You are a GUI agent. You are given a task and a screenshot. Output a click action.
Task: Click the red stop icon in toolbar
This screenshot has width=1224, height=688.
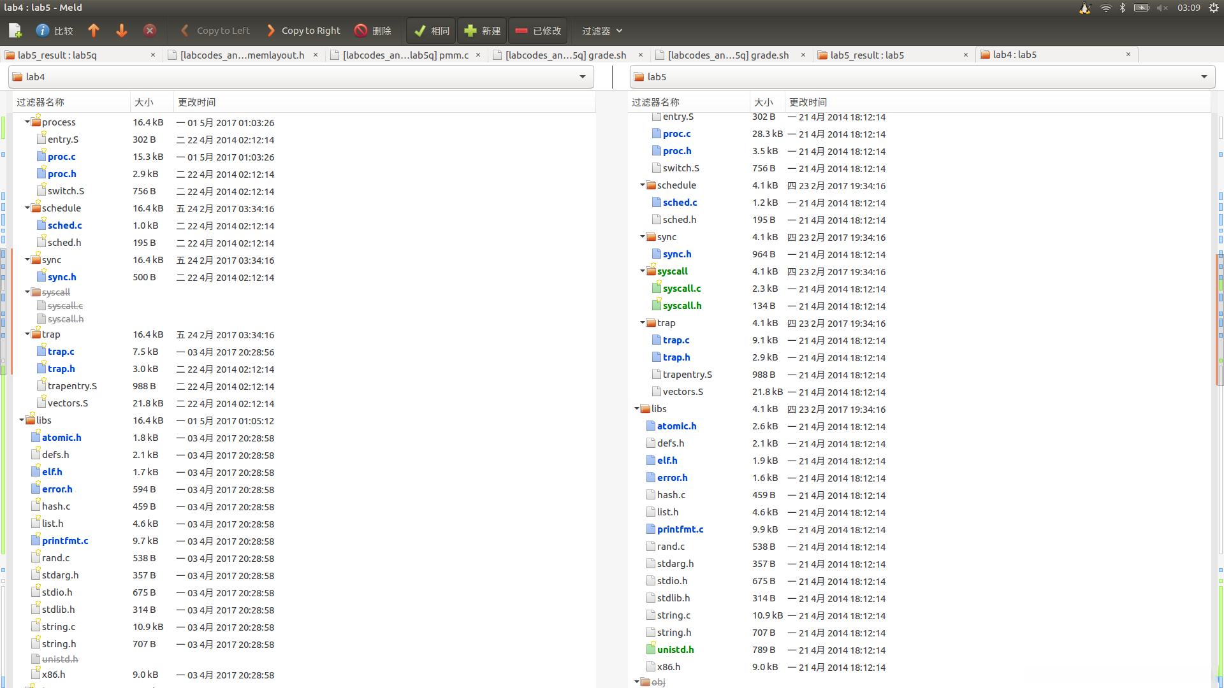pos(150,31)
